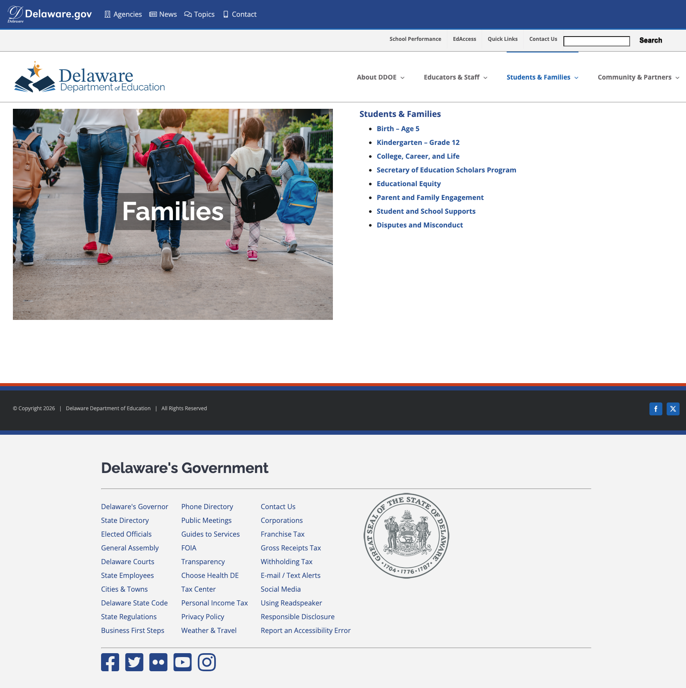Open the Quick Links menu item
Screen dimensions: 686x688
pos(503,39)
